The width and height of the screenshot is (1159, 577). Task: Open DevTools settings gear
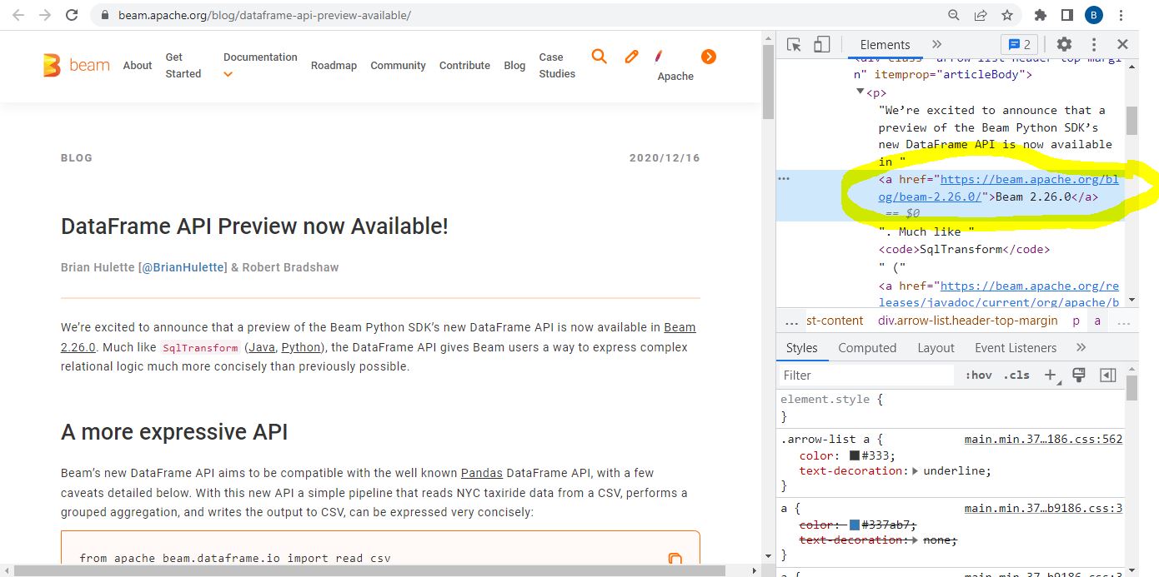[1064, 45]
